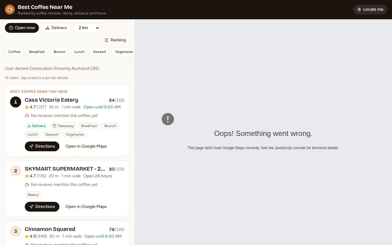392x245 pixels.
Task: Click the rank 1 badge for Casa Victoria
Action: (x=16, y=102)
